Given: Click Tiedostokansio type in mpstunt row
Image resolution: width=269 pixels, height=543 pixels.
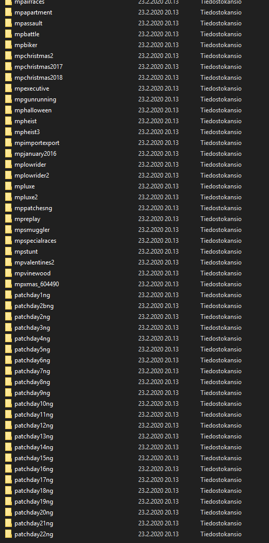Looking at the screenshot, I should click(x=221, y=252).
